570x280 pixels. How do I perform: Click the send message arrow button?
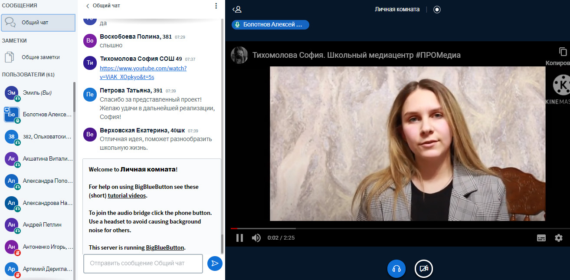pos(215,263)
